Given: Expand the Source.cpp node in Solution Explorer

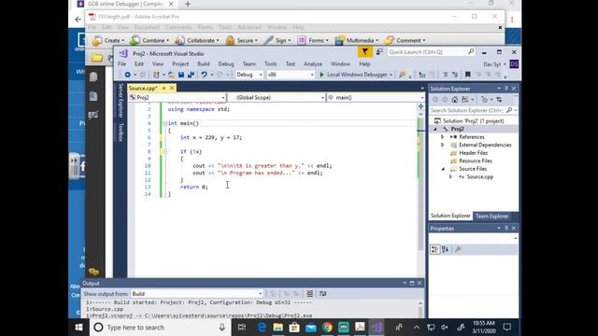Looking at the screenshot, I should pyautogui.click(x=450, y=176).
